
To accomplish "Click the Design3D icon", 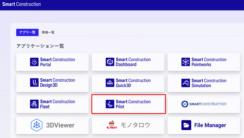I will (x=34, y=82).
